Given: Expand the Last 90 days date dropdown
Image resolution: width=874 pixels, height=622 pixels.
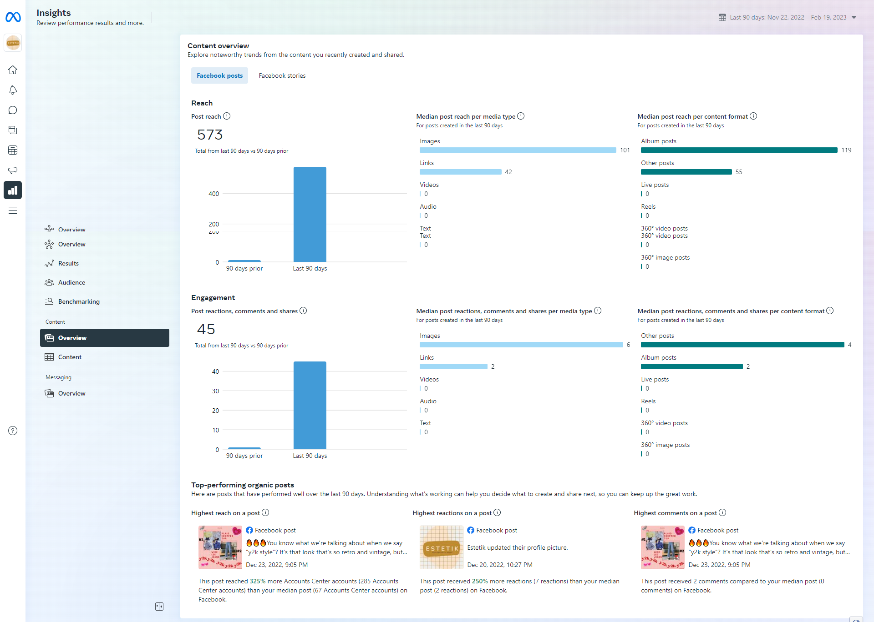Looking at the screenshot, I should click(x=788, y=17).
